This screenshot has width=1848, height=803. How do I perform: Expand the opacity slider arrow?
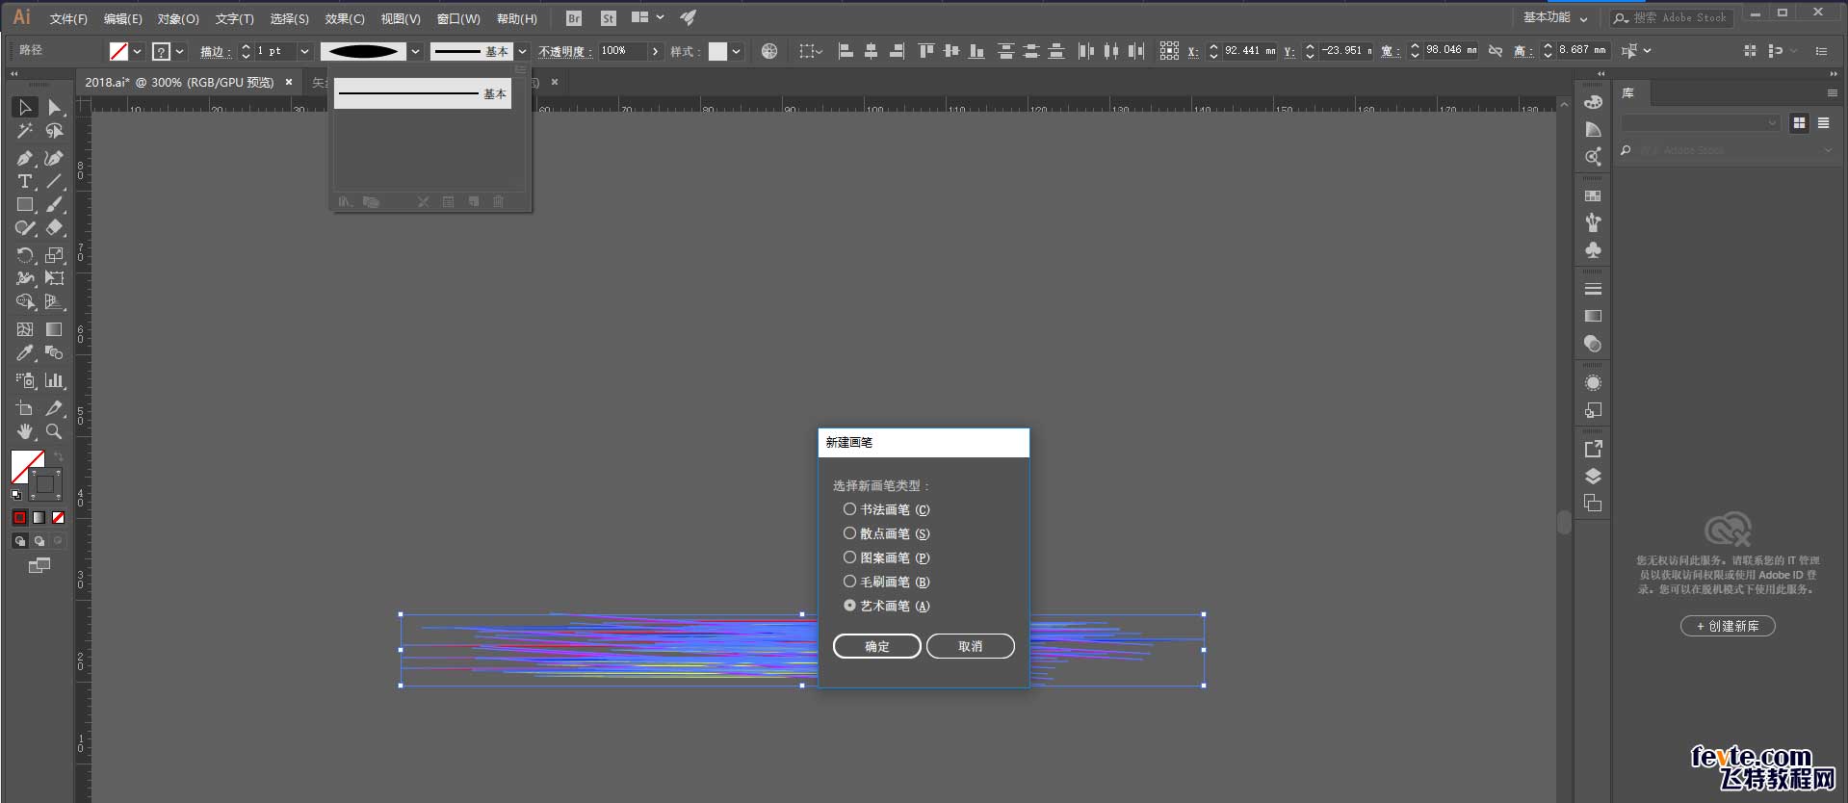pos(656,51)
